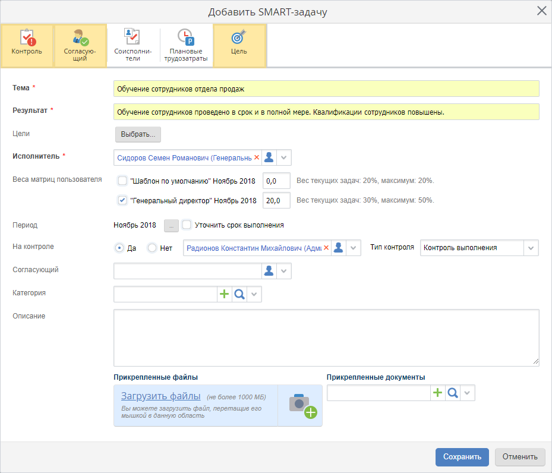Click the user icon next to Исполнитель field
552x473 pixels.
coord(269,157)
